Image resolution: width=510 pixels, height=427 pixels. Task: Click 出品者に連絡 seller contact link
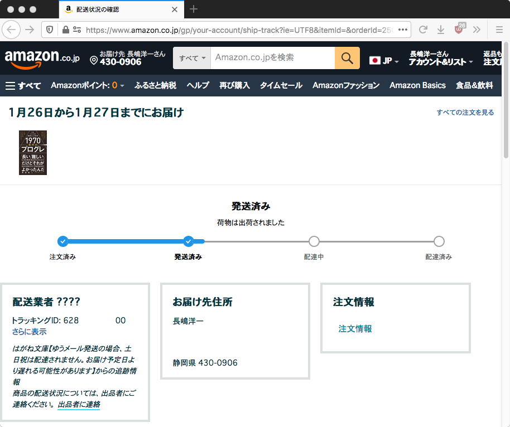coord(79,405)
